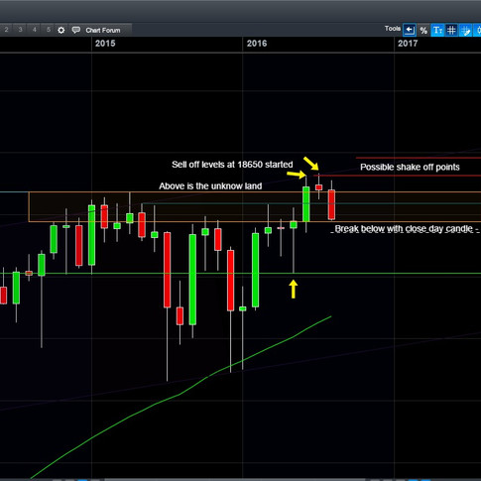Switch to chart layout tab 3
The height and width of the screenshot is (481, 481).
(20, 30)
